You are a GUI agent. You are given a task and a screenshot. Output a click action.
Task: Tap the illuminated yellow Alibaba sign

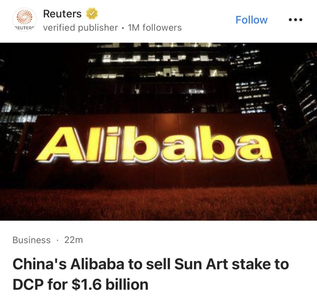tap(154, 144)
